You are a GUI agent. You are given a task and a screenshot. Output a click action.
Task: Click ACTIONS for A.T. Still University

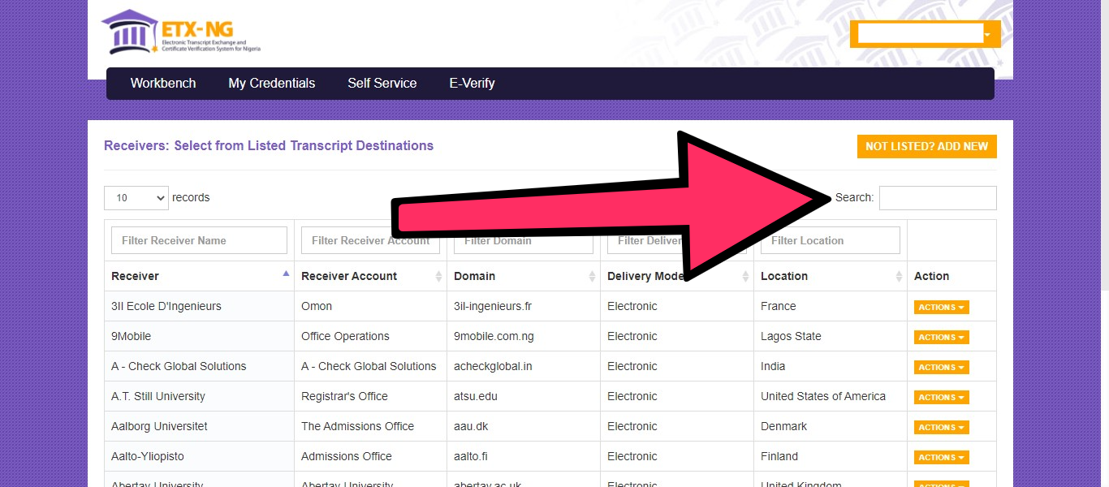[941, 397]
